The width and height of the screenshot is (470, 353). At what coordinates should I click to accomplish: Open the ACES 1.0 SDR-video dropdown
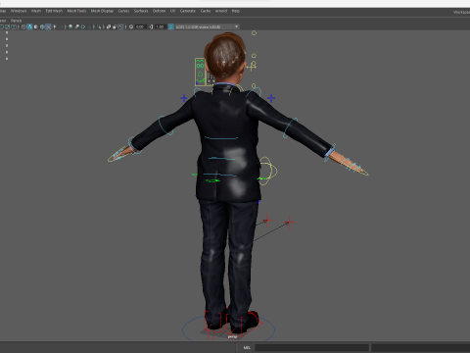pos(208,26)
